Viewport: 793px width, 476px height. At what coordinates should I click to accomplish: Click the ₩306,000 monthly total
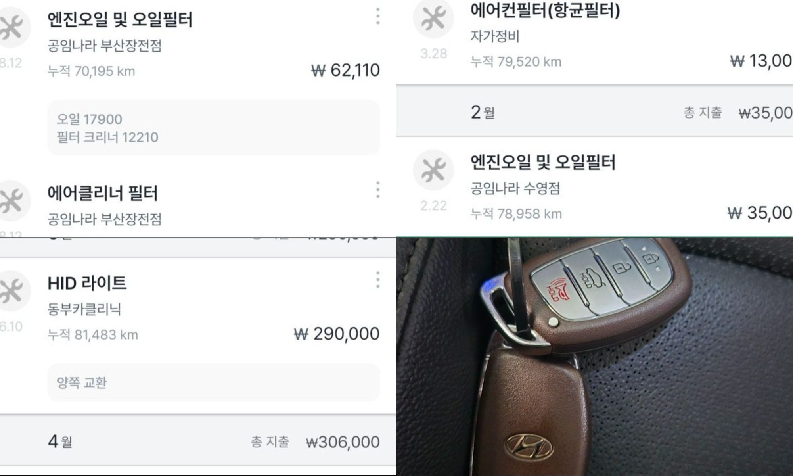tap(343, 442)
